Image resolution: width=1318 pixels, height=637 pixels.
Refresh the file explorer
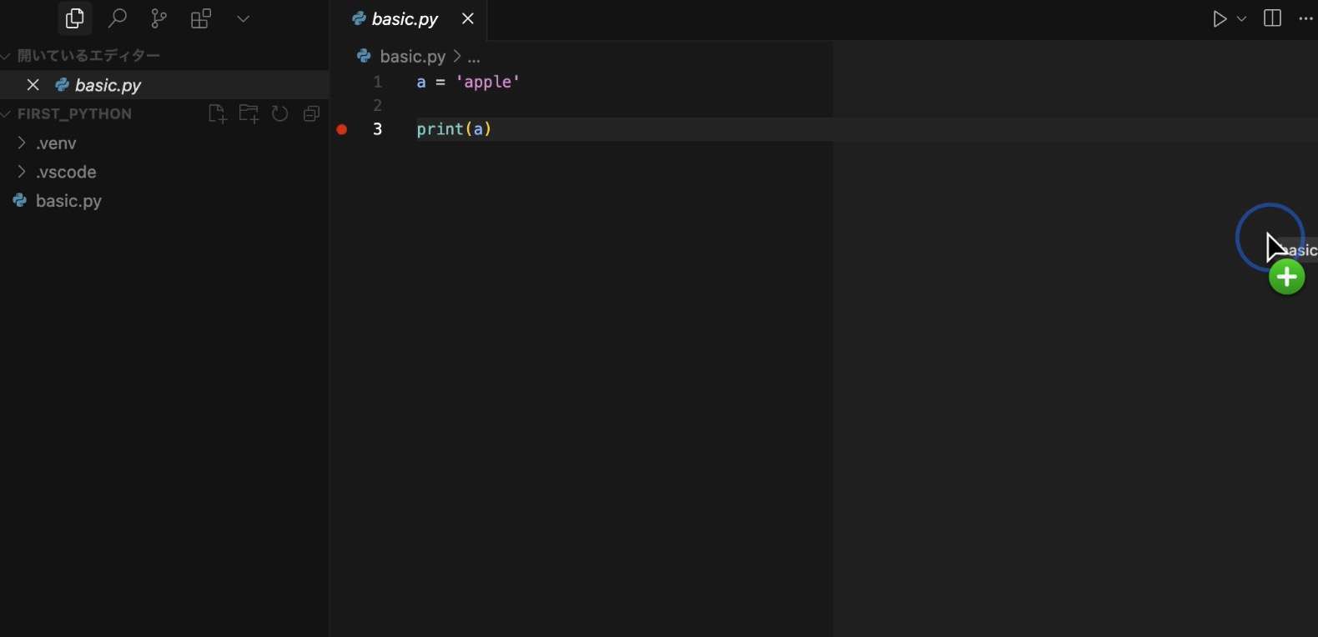(280, 114)
